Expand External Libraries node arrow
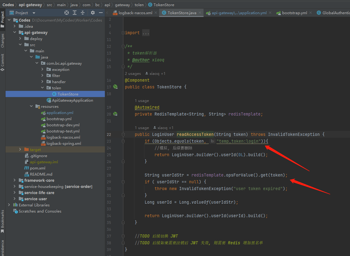The height and width of the screenshot is (256, 350). point(9,205)
